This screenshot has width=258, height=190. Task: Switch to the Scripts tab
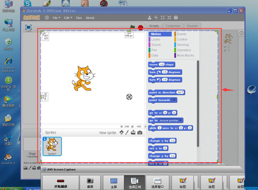click(154, 26)
